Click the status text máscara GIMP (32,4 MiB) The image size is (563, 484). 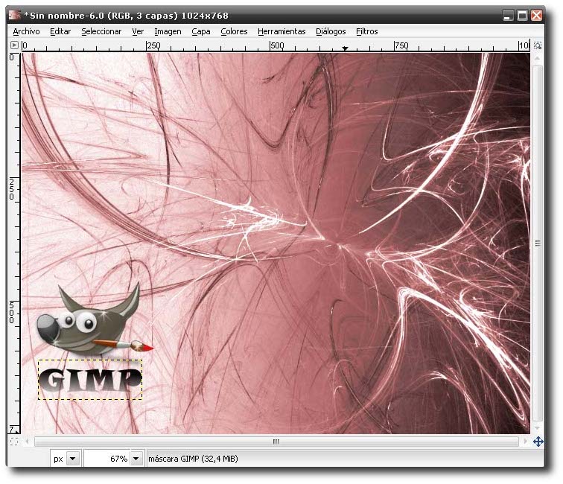(193, 459)
